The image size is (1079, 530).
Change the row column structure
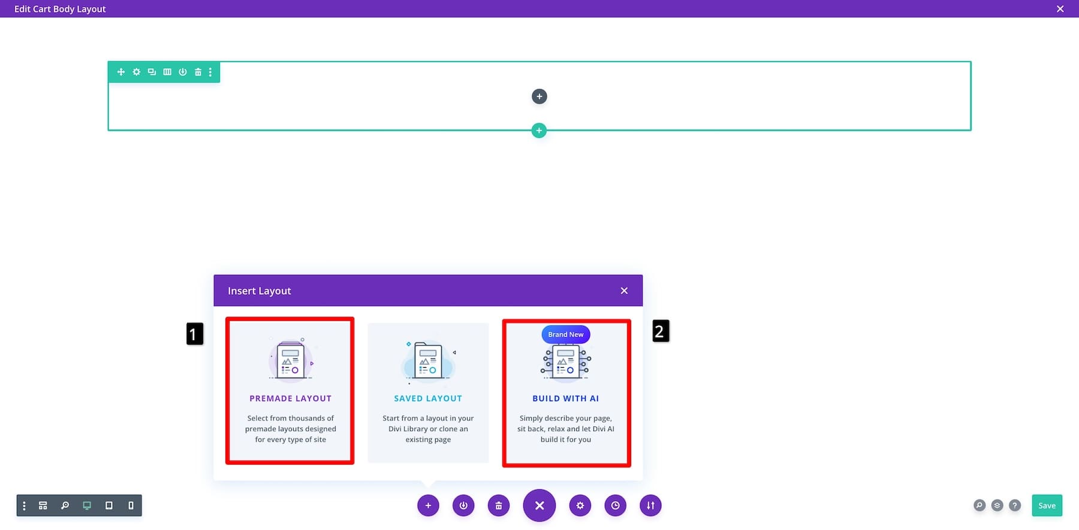167,72
